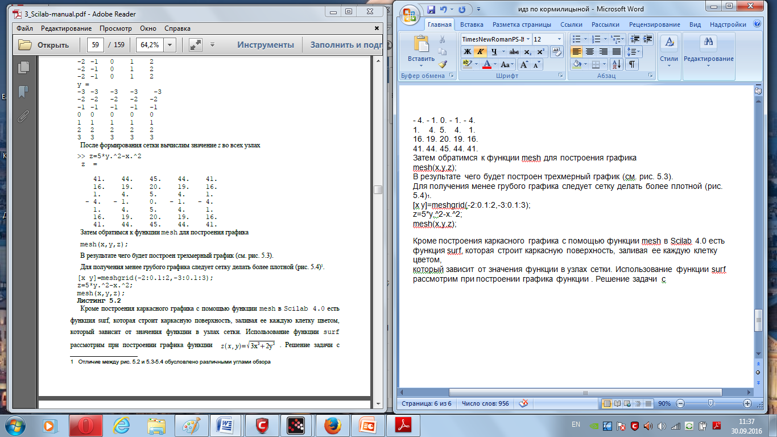Viewport: 777px width, 437px height.
Task: Open Абзац paragraph dialog launcher
Action: (x=650, y=76)
